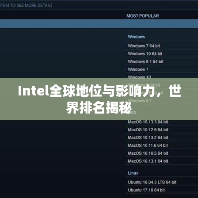The height and width of the screenshot is (198, 198).
Task: Select the MacOS 10.11.6 64 bit row
Action: (x=148, y=145)
